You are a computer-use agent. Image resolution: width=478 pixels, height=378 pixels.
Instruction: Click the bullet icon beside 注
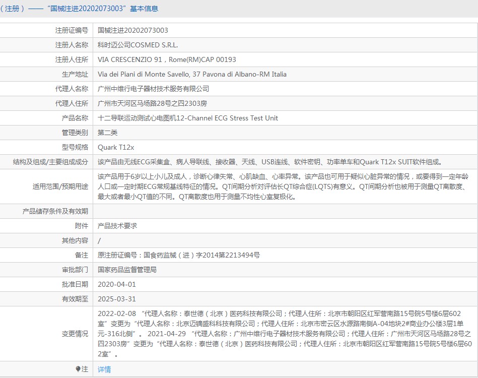pyautogui.click(x=78, y=369)
